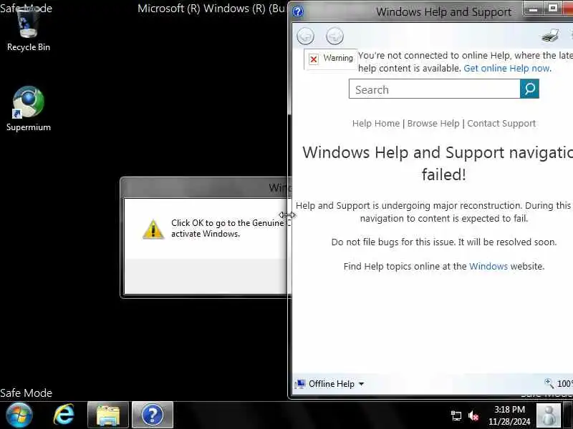Open the Recycle Bin desktop icon
Screen dimensions: 573x429
(28, 29)
